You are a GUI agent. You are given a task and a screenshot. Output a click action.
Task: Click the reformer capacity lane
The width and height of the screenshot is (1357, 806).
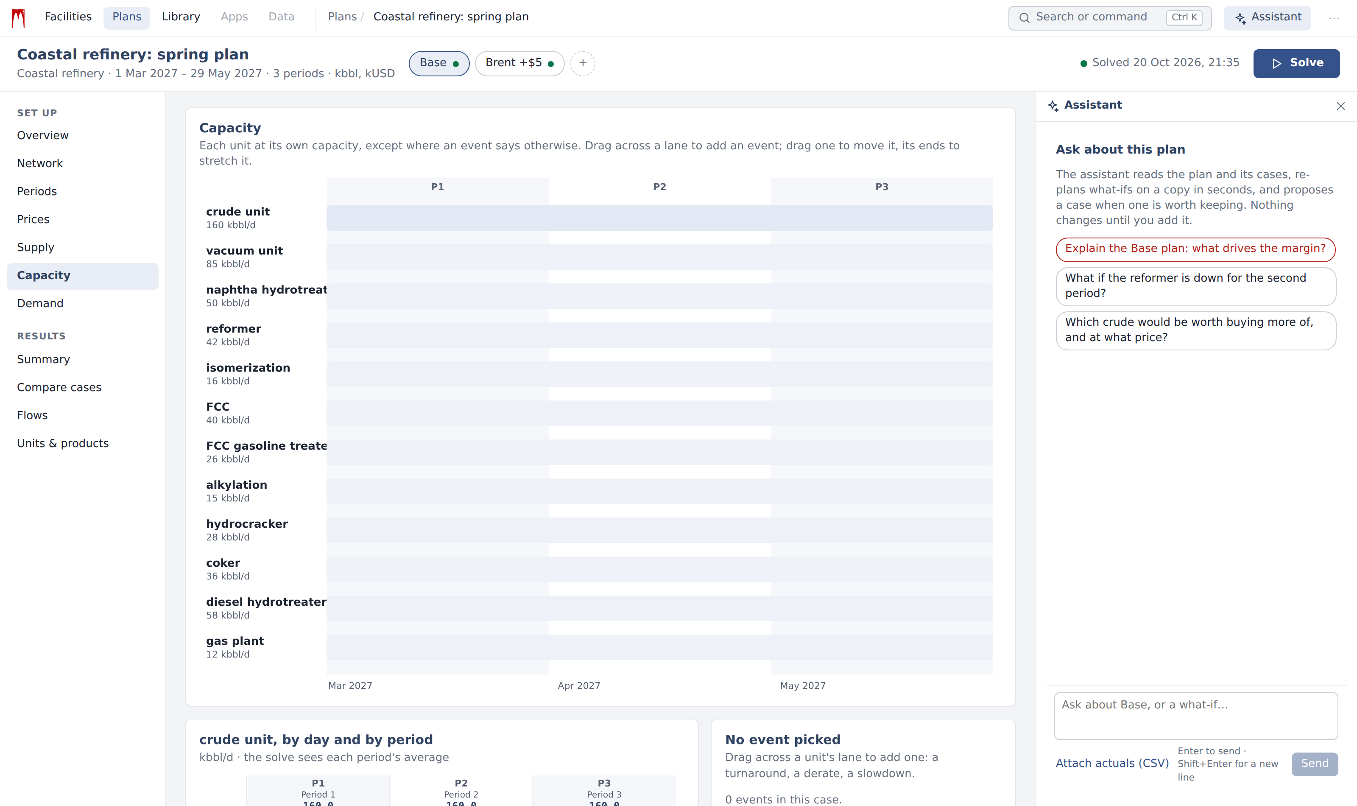(659, 335)
